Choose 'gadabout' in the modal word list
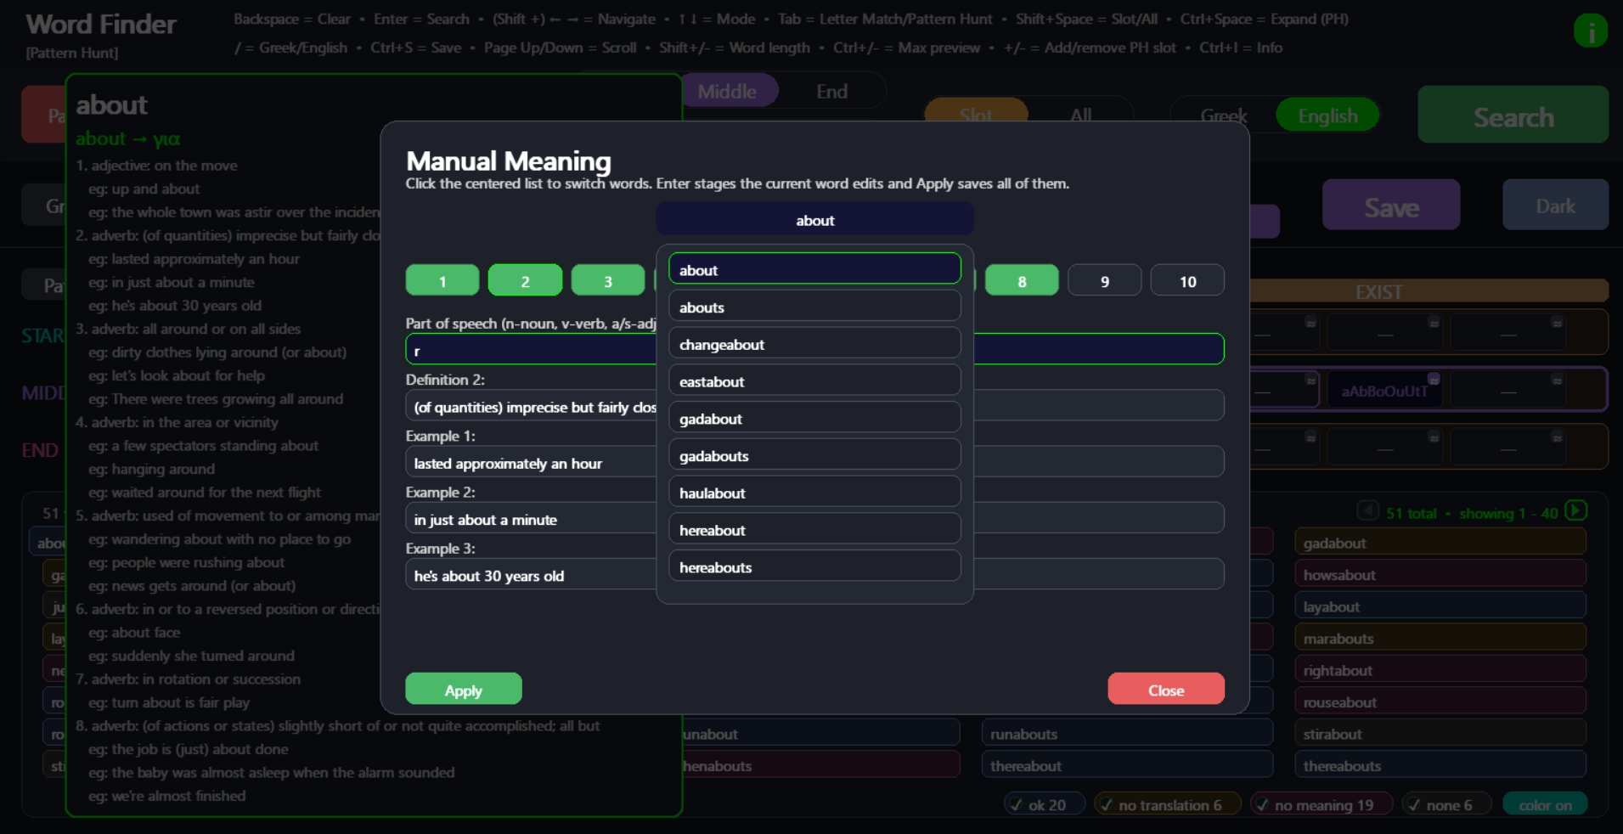This screenshot has width=1623, height=834. click(x=814, y=418)
